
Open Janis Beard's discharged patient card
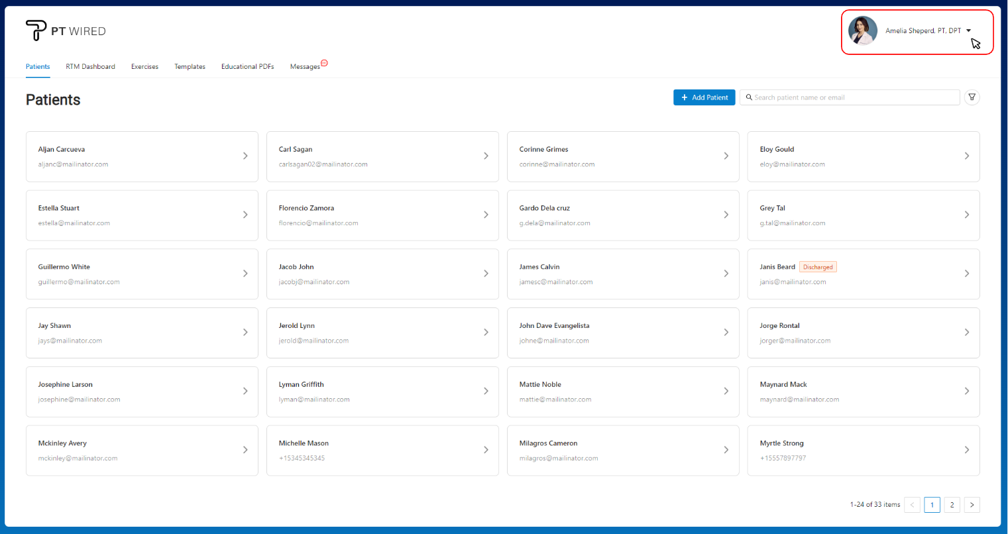(x=863, y=274)
